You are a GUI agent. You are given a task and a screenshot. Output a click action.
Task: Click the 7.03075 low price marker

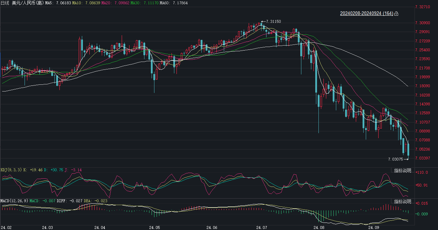(395, 159)
